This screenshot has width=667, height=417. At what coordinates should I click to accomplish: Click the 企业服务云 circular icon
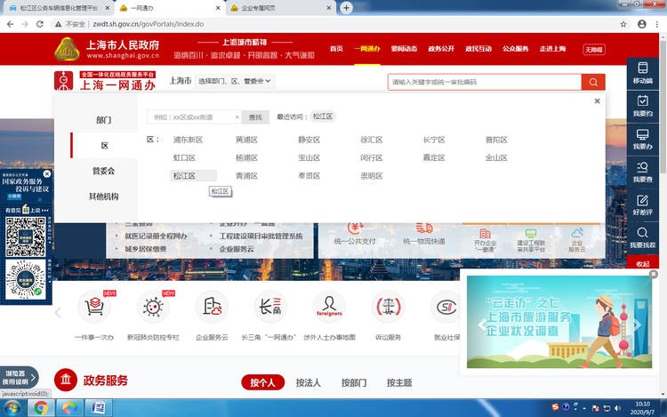point(212,308)
